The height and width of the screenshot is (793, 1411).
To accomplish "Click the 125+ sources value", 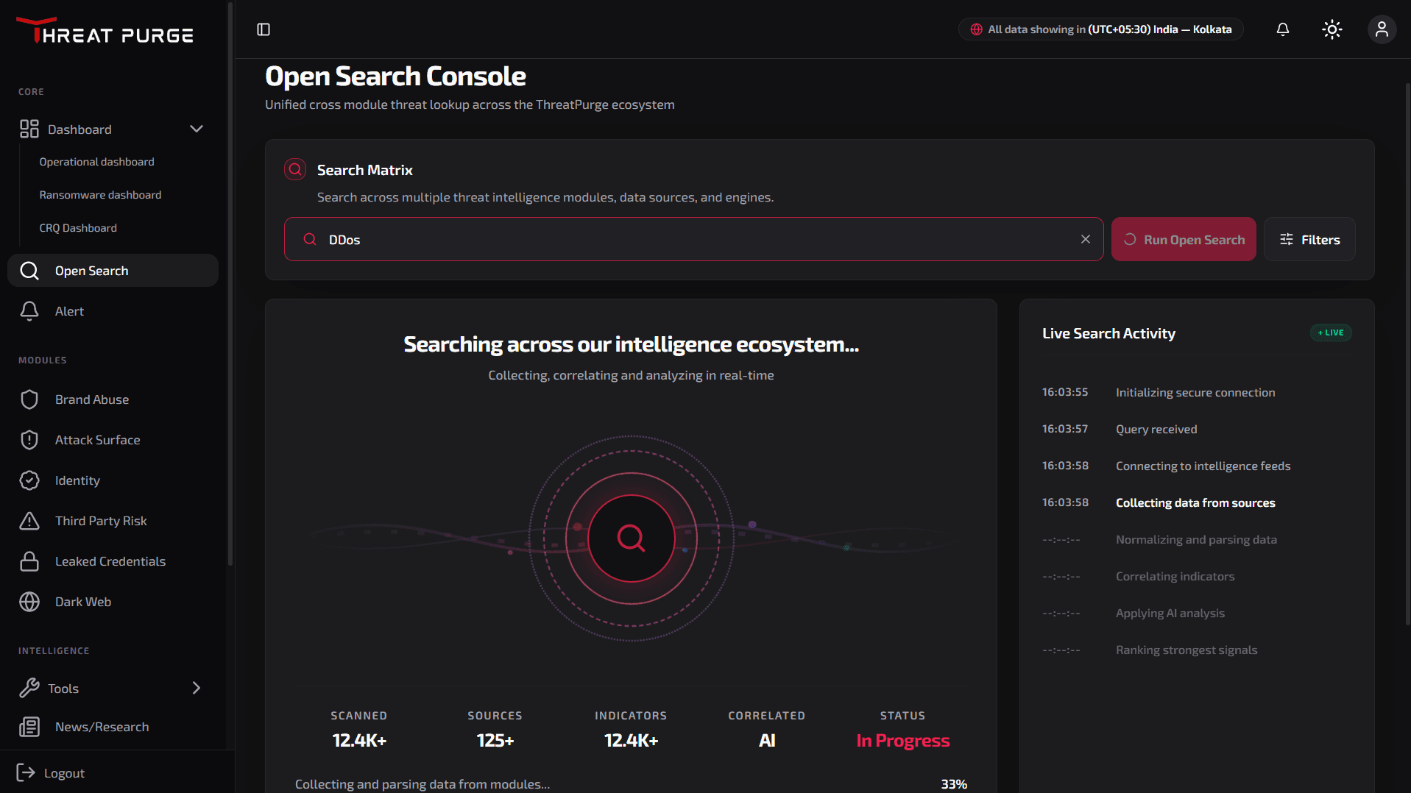I will point(495,741).
